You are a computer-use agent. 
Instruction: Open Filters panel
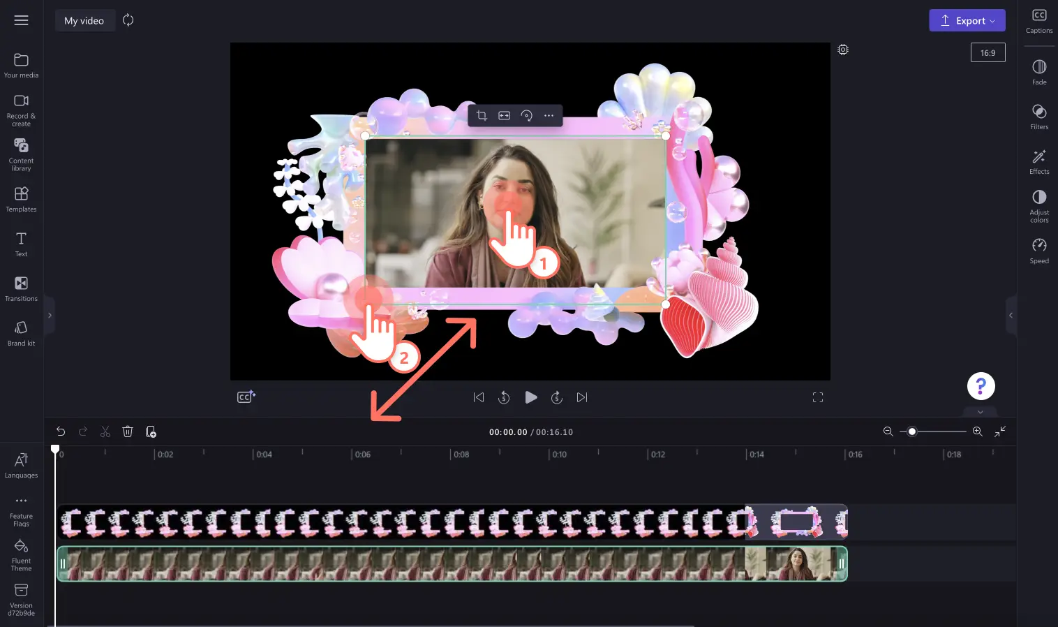pyautogui.click(x=1039, y=117)
